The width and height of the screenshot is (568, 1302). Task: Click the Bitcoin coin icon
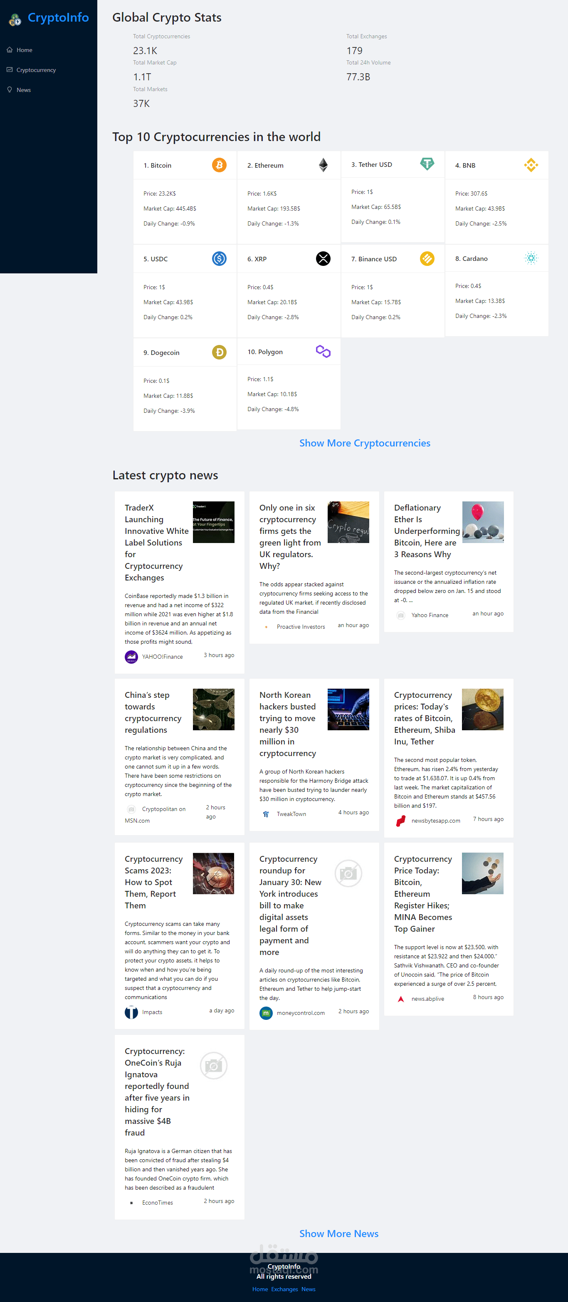219,165
